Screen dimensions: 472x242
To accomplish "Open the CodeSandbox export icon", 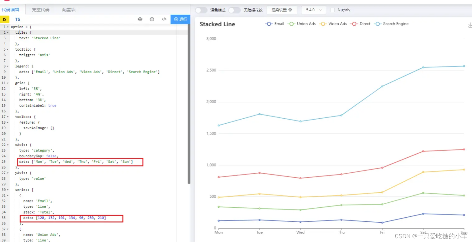I will pos(140,19).
